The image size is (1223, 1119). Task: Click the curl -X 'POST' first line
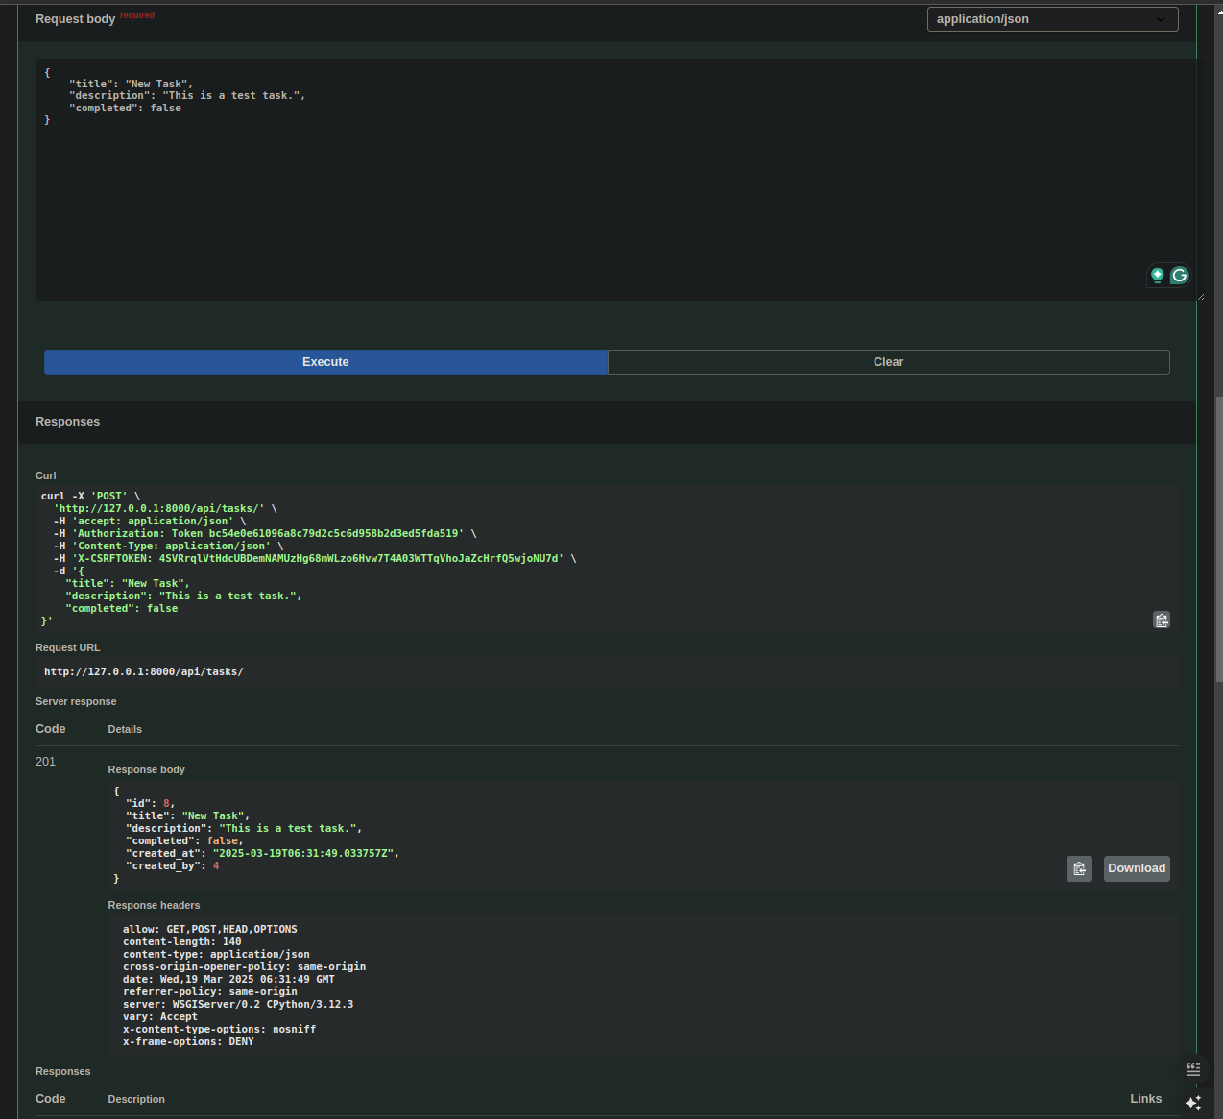(90, 497)
